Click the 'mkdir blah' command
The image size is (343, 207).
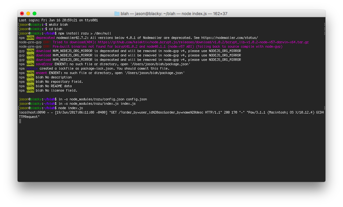(58, 24)
